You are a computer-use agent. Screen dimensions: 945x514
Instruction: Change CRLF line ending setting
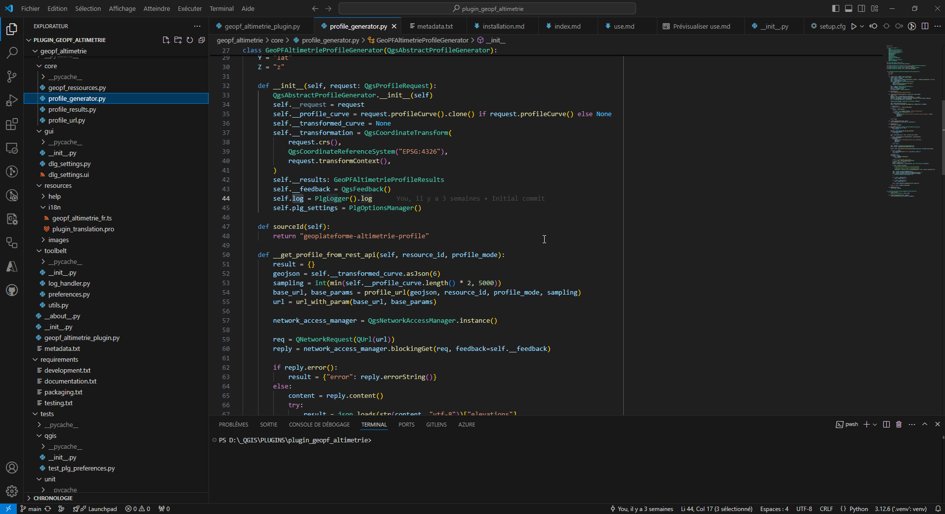(x=826, y=509)
